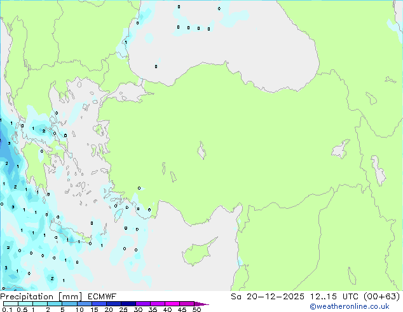The width and height of the screenshot is (403, 312).
Task: Select the 5–10 mm legend color swatch
Action: [x=69, y=304]
